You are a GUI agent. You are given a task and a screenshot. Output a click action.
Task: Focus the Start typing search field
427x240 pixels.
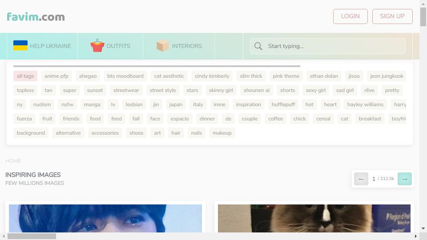coord(328,46)
